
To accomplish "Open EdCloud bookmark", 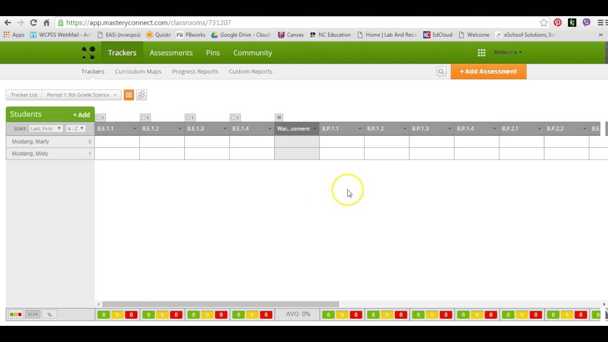I will click(437, 35).
